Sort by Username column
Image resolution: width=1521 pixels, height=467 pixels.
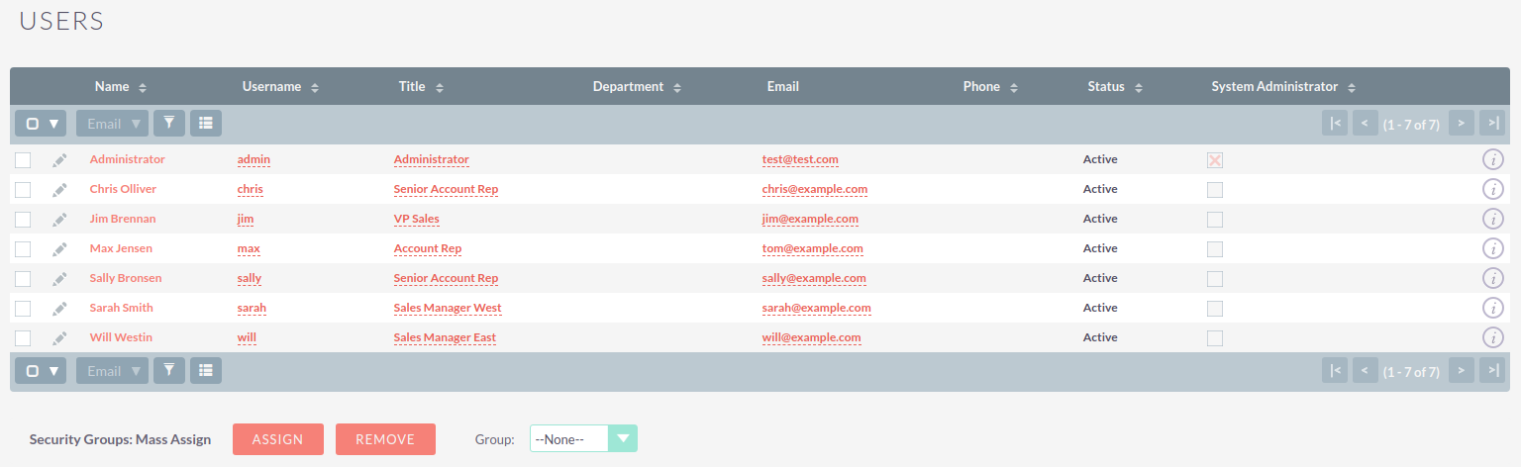(x=280, y=86)
